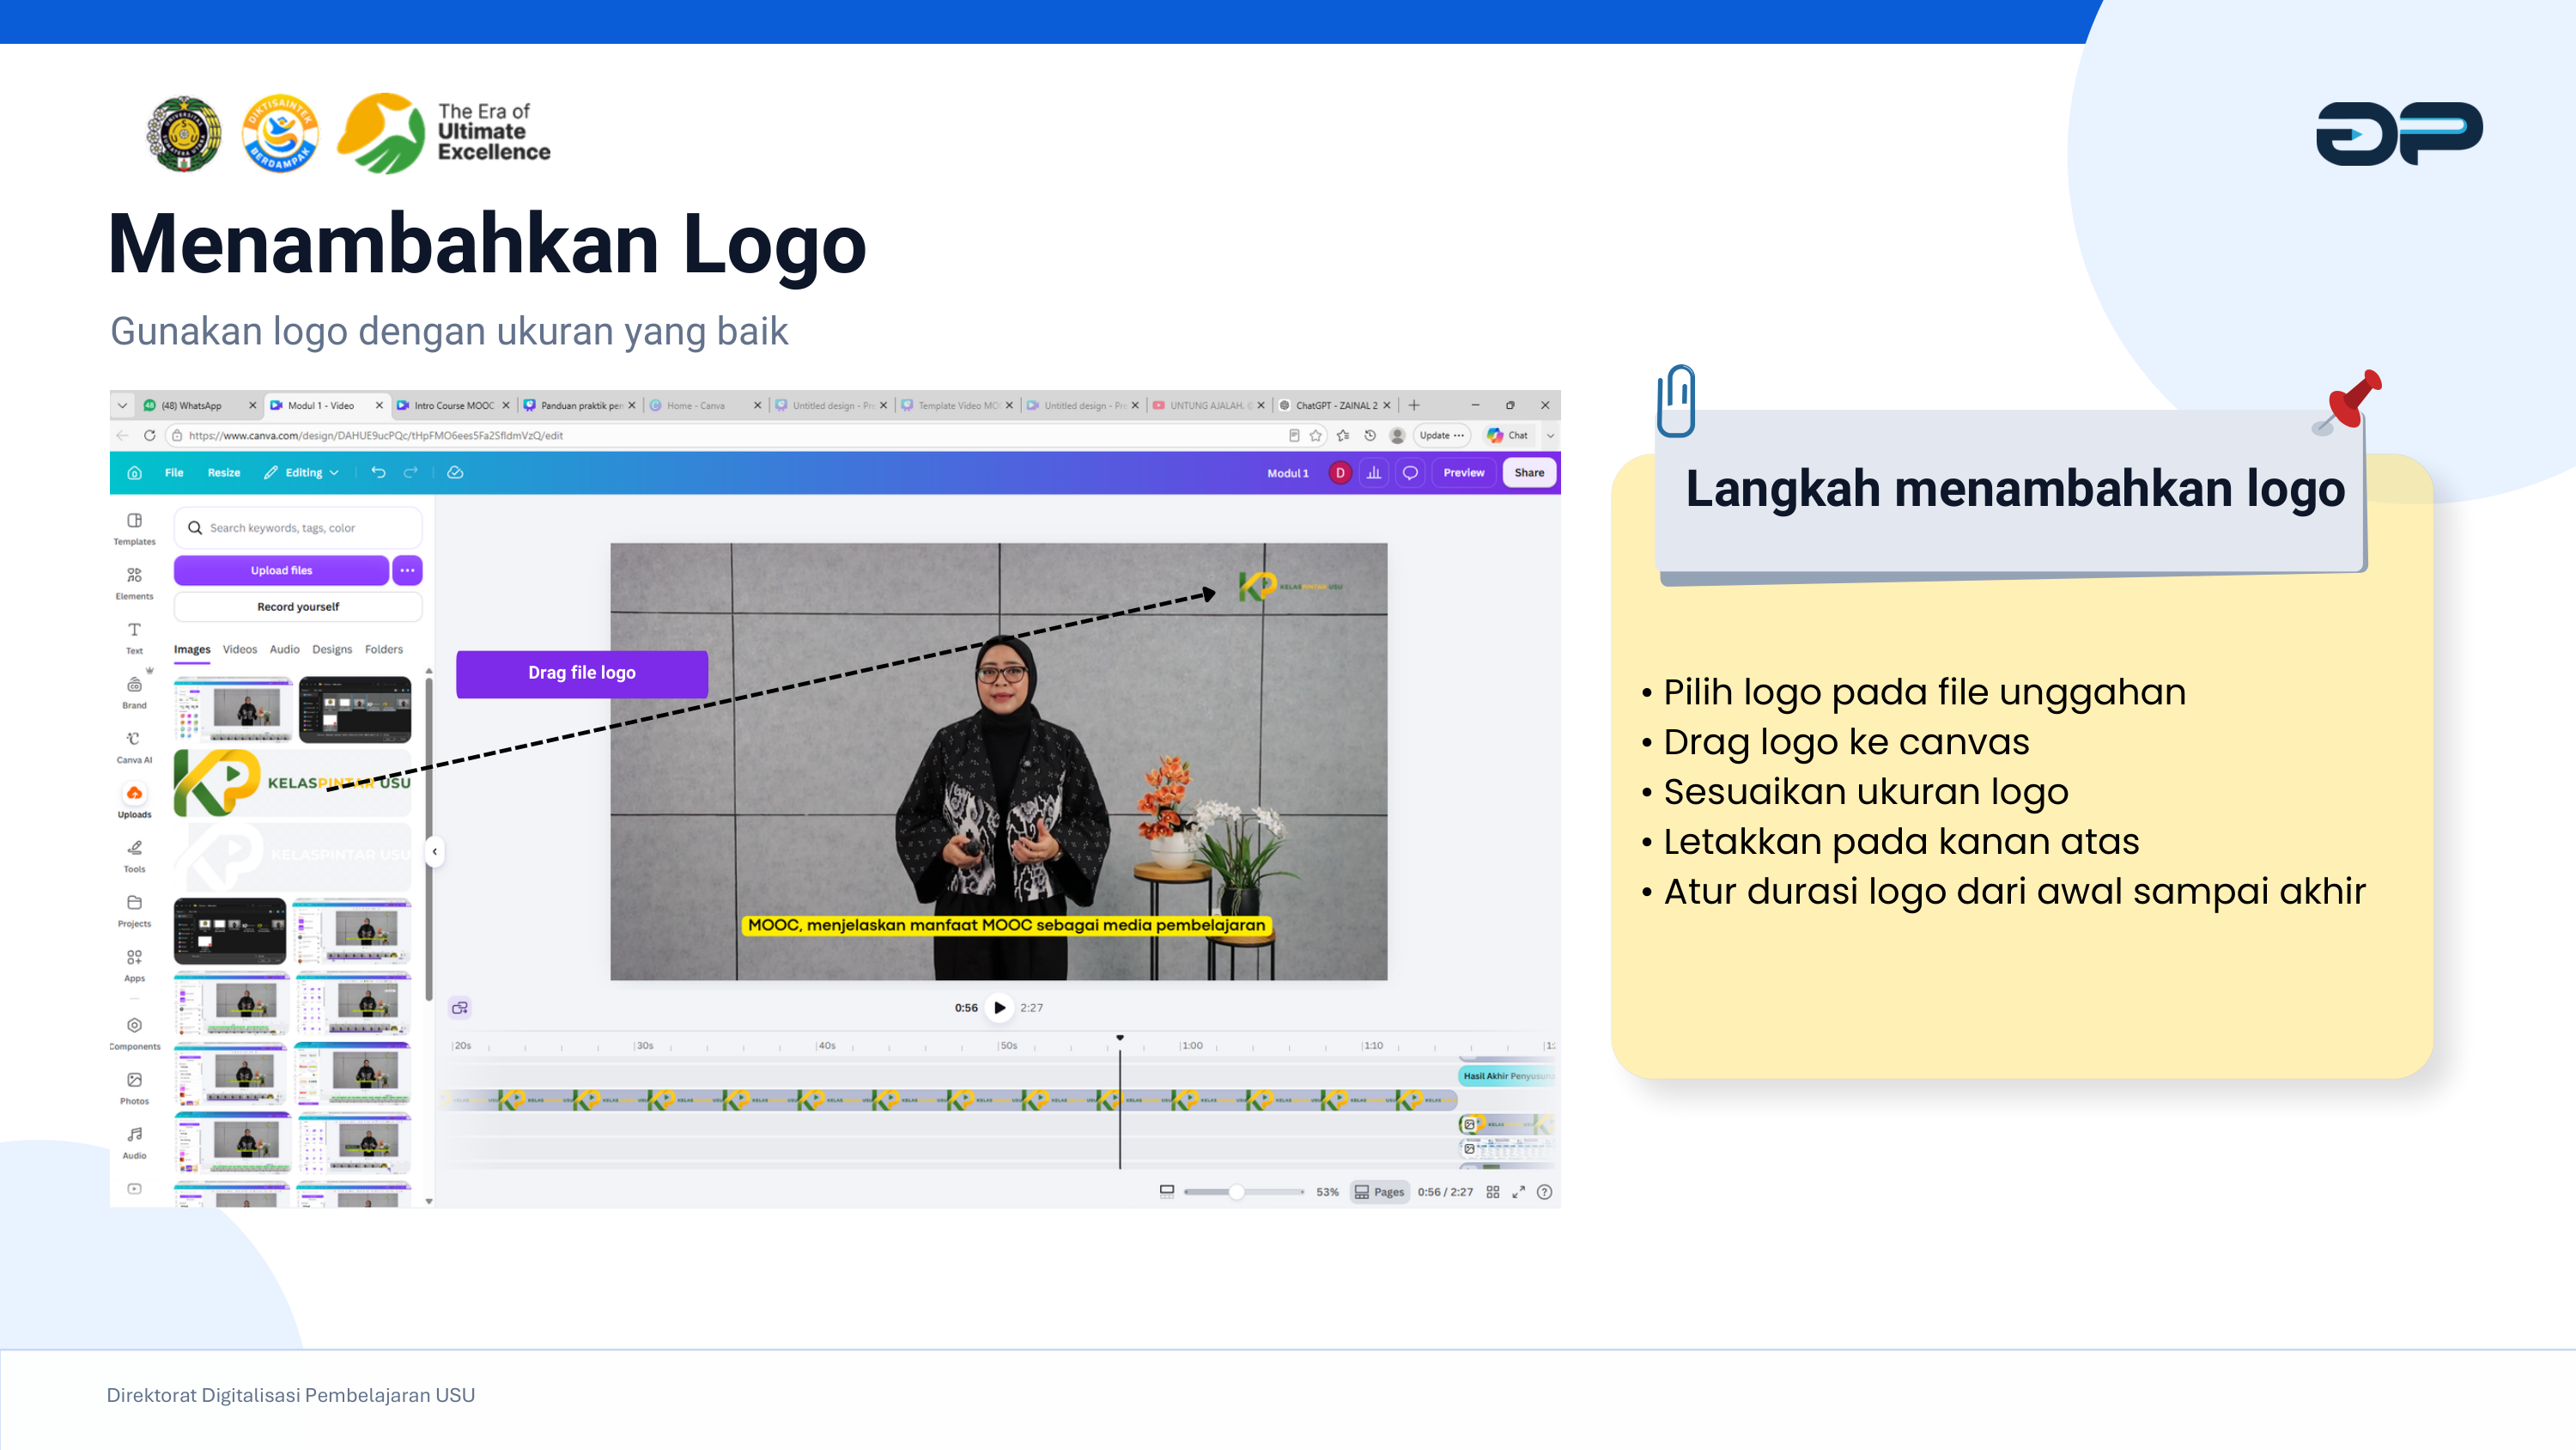
Task: Click the Preview button
Action: [x=1463, y=472]
